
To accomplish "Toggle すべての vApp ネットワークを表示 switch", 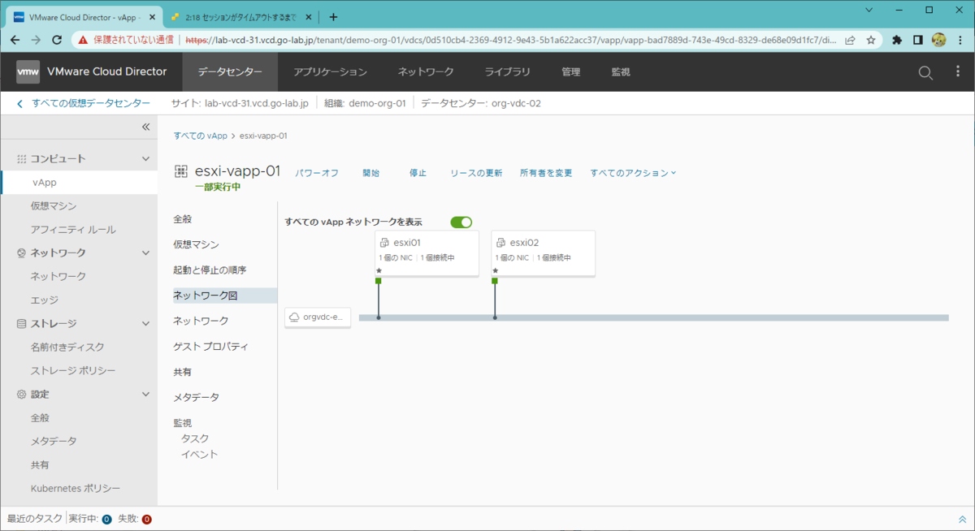I will [461, 222].
